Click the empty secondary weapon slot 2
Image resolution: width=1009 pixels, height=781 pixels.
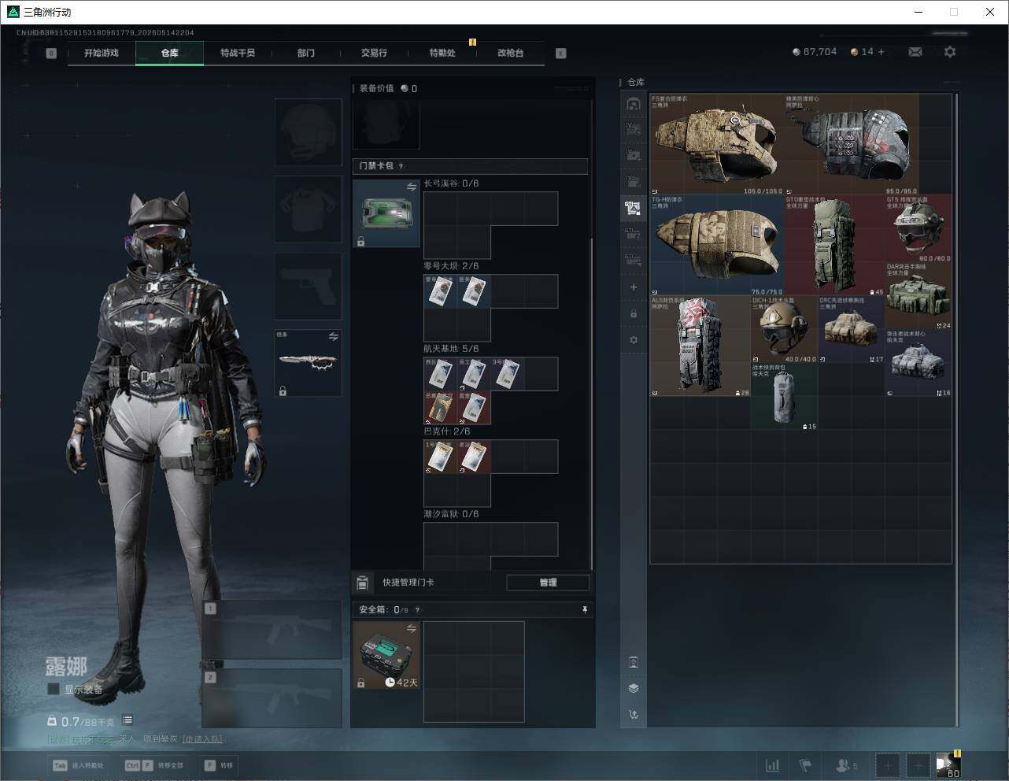click(272, 698)
